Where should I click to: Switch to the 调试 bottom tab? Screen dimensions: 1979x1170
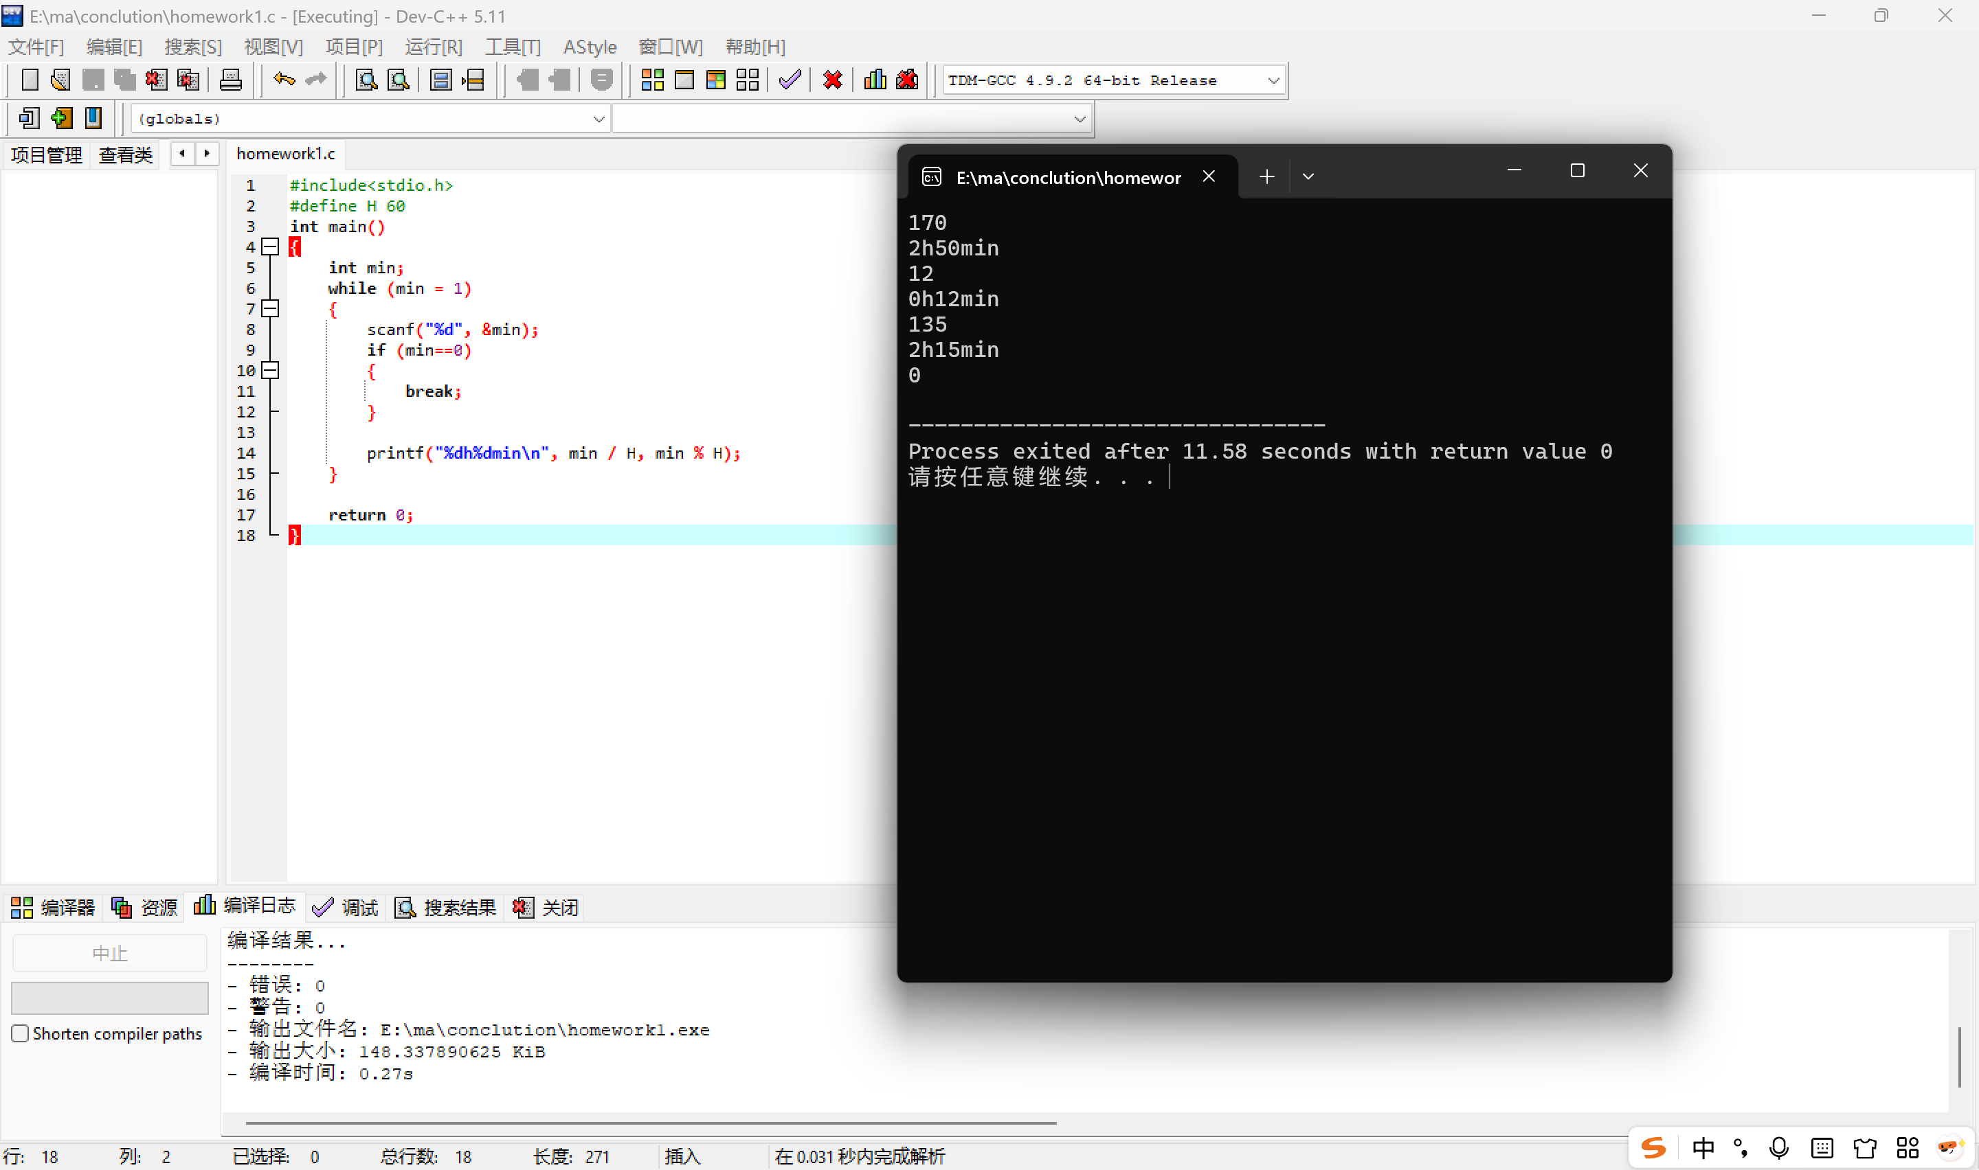[x=346, y=908]
